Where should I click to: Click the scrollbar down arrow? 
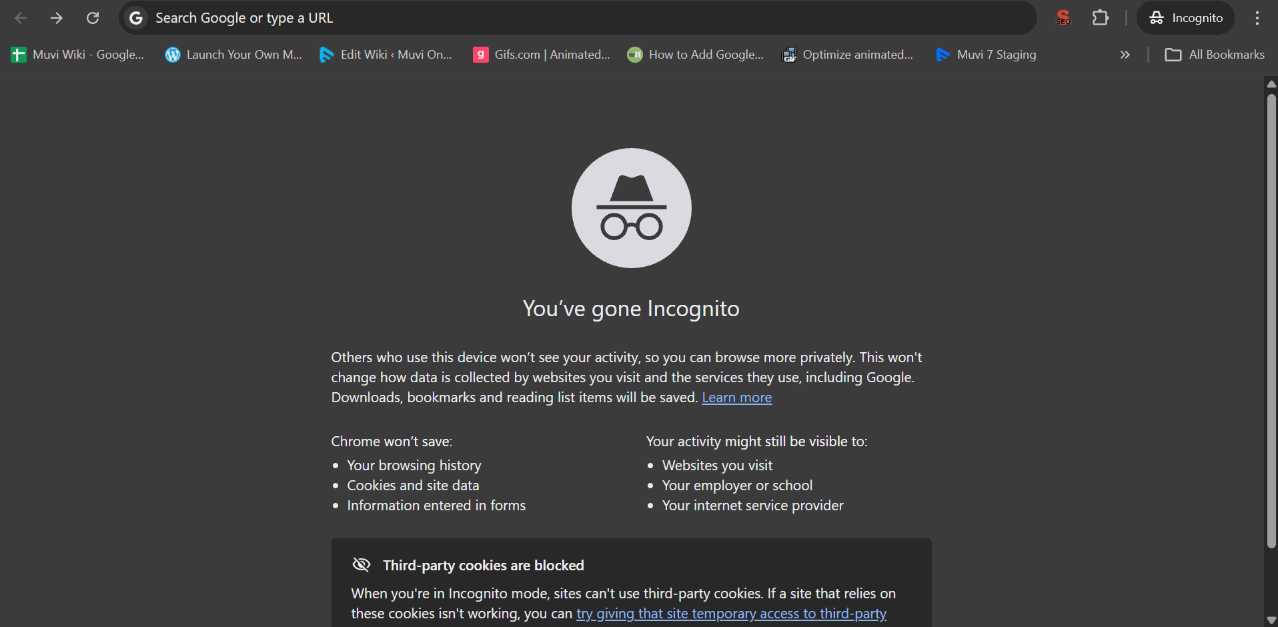click(x=1271, y=620)
